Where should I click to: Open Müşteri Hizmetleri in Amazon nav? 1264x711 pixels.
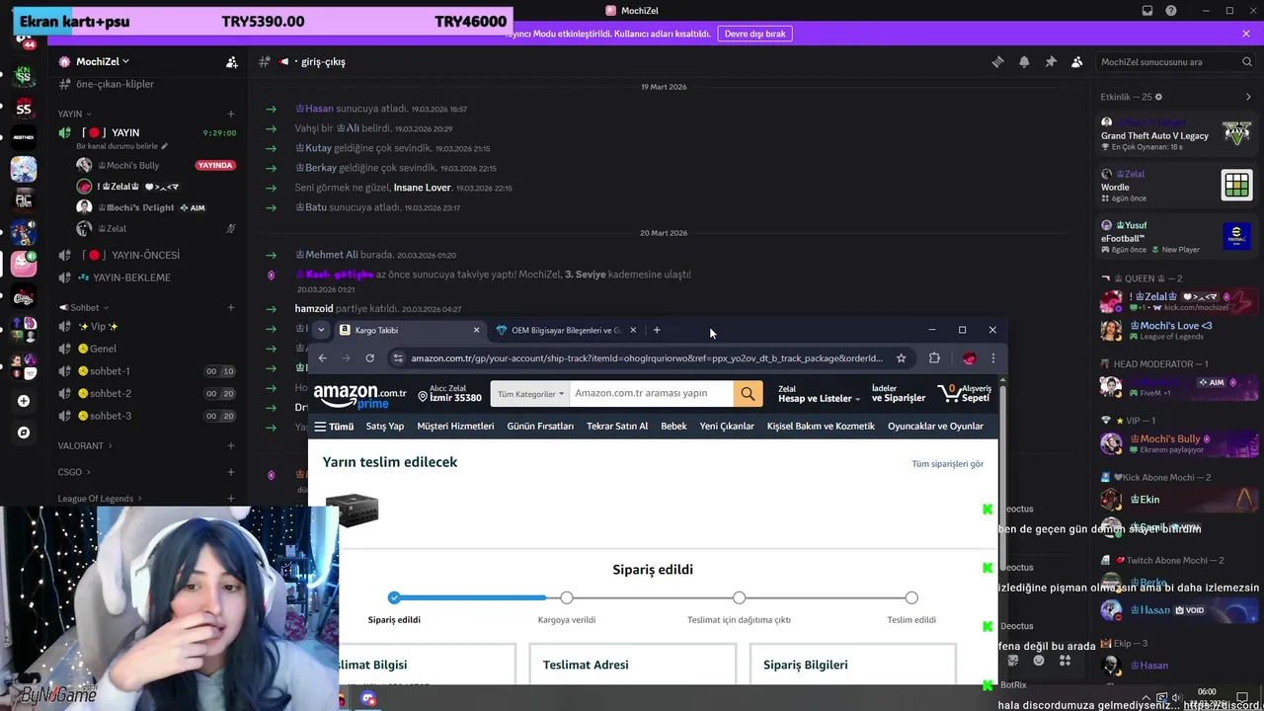coord(455,426)
